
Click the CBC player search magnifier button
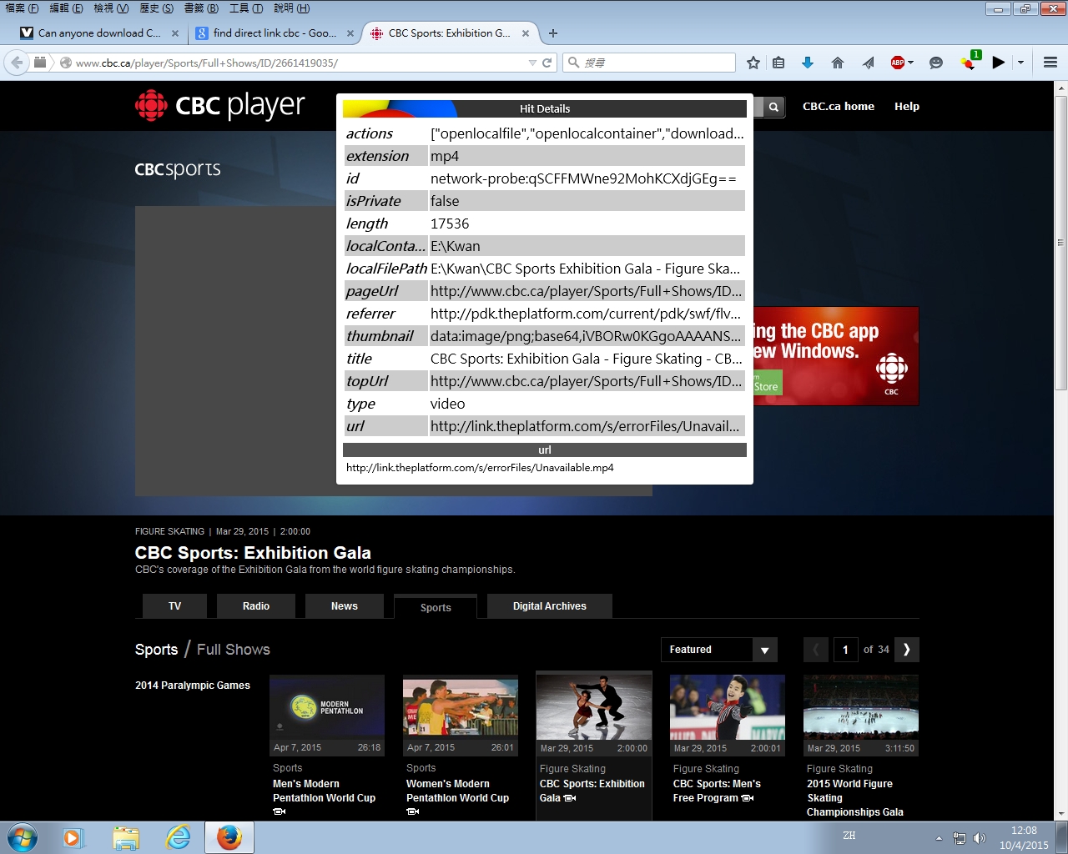[773, 107]
